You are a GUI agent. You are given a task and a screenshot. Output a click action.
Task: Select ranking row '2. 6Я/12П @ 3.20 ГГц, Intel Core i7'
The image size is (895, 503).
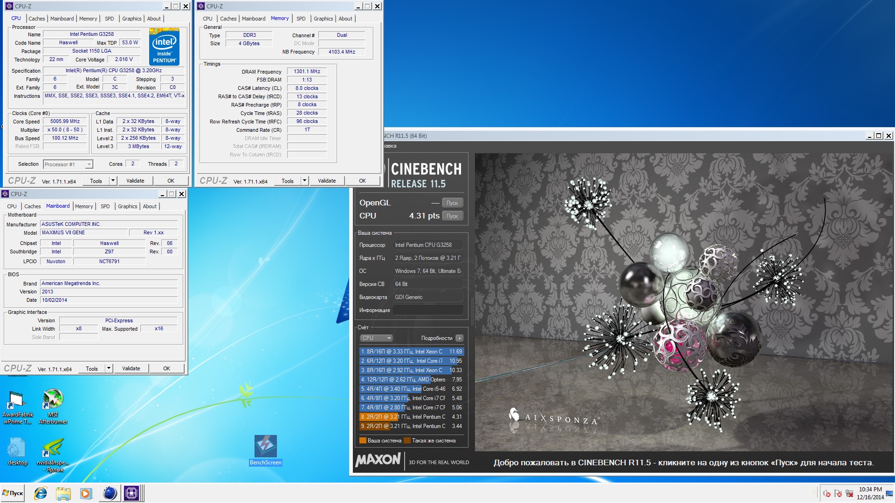411,361
